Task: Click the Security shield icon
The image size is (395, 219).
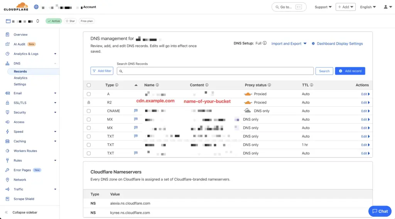Action: click(x=8, y=112)
